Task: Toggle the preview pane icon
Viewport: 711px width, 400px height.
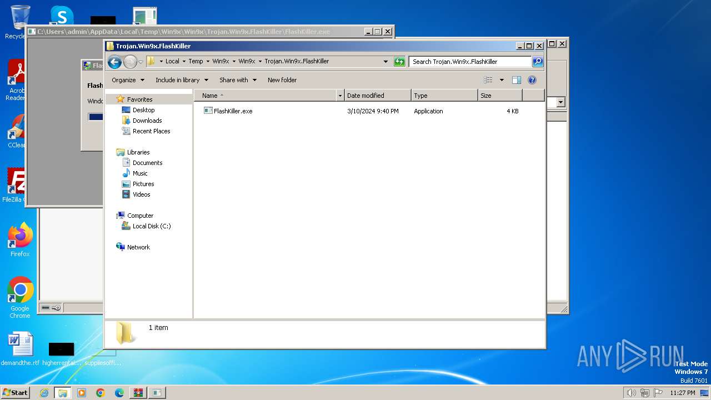Action: (x=517, y=80)
